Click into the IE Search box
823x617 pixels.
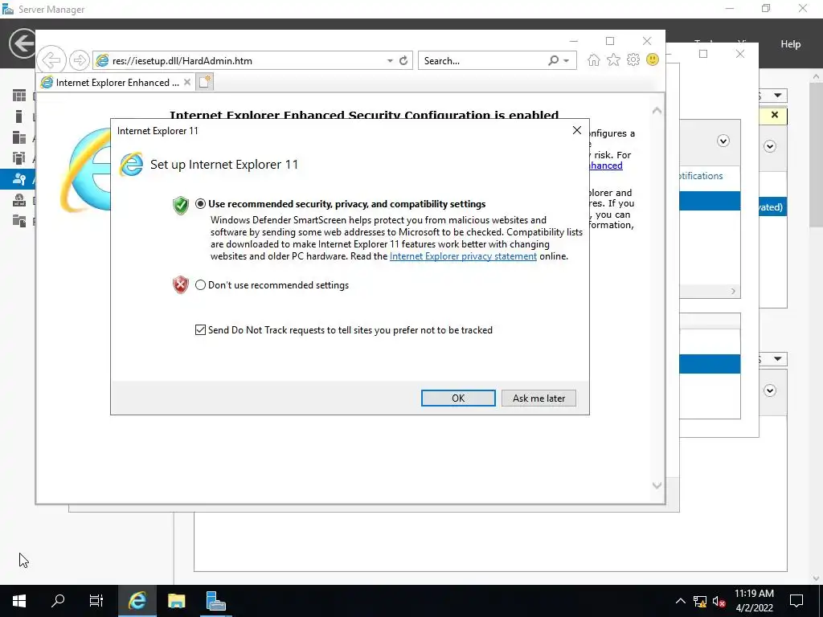pos(483,61)
